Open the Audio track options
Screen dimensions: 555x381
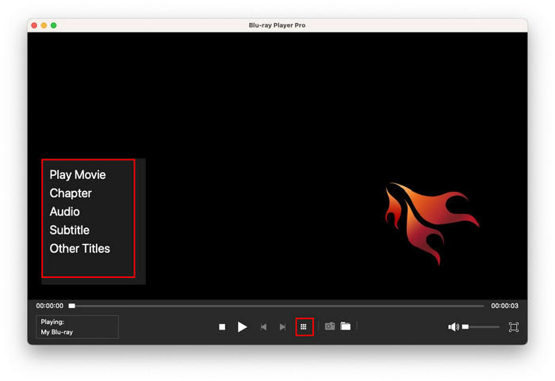[x=64, y=211]
